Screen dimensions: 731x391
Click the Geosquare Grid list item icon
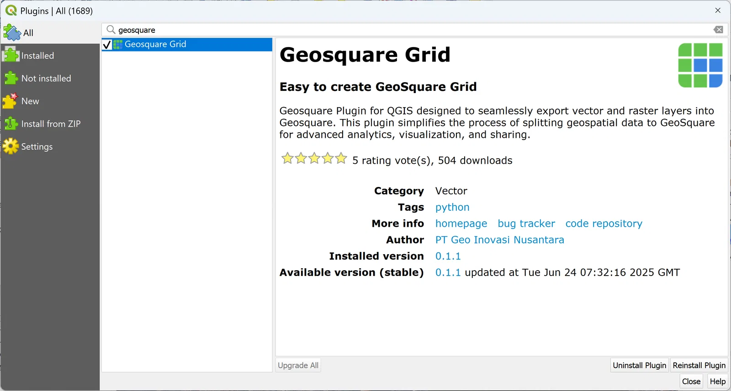[x=118, y=44]
